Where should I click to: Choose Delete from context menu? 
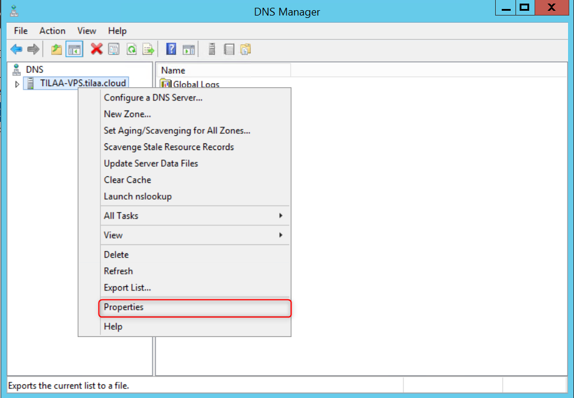click(x=195, y=255)
